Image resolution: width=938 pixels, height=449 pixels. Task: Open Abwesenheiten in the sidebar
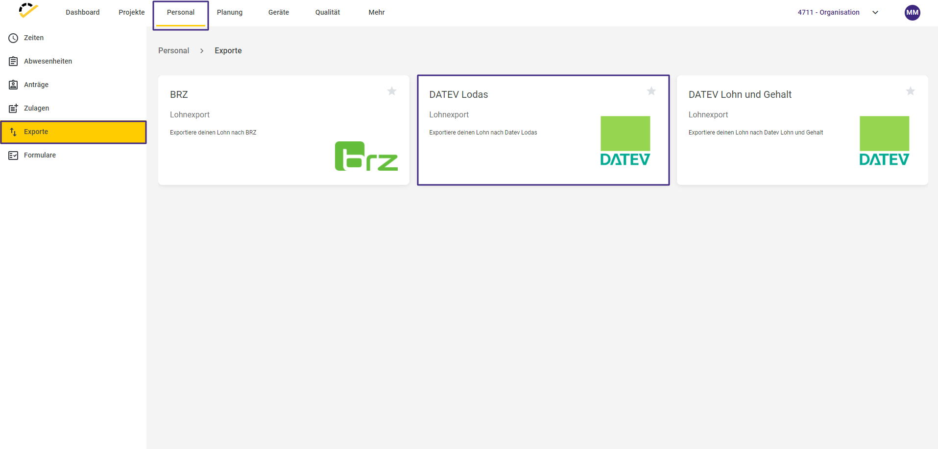[x=73, y=61]
